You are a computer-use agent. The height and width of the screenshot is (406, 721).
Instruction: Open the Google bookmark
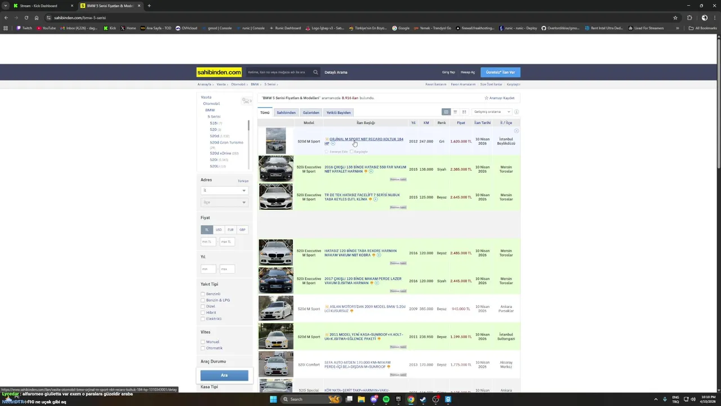401,28
